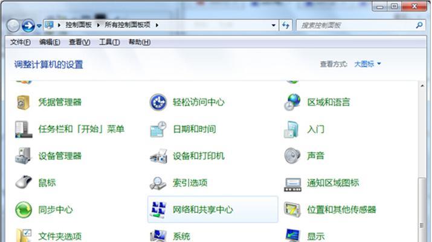Open the 凭据管理器 link
Image resolution: width=432 pixels, height=242 pixels.
60,102
